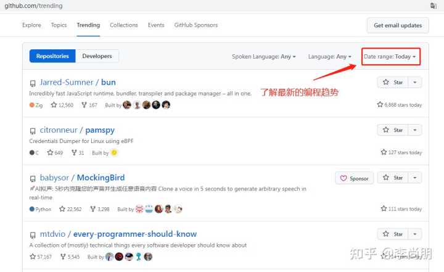Screen dimensions: 444x272
Task: Click the translate icon in the address bar
Action: point(434,6)
